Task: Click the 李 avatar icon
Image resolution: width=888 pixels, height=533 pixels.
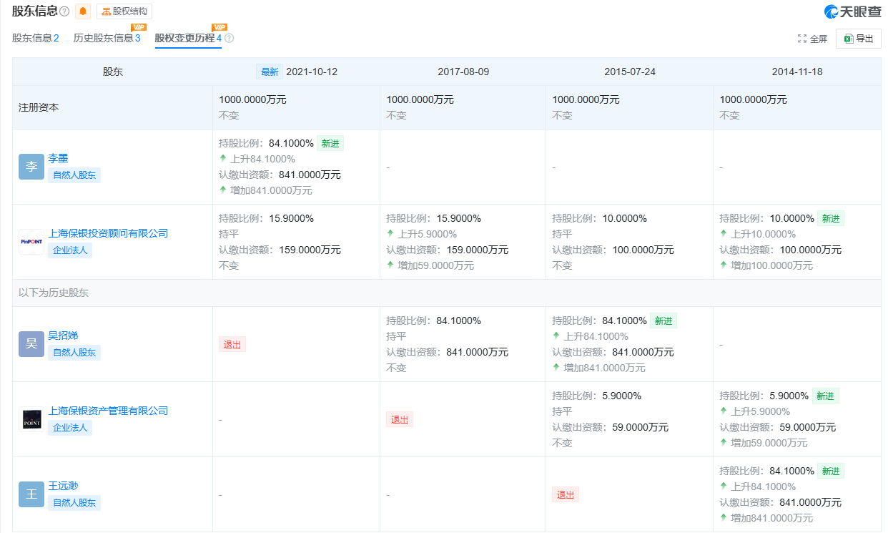Action: 31,165
